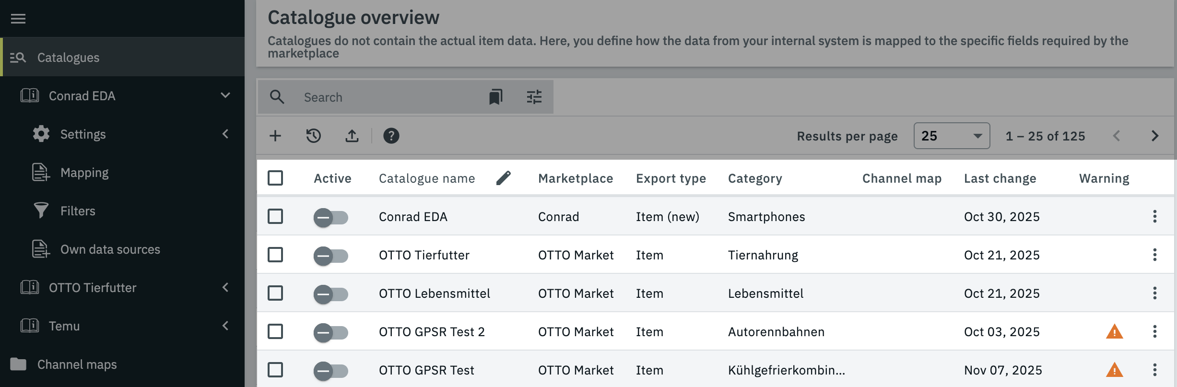This screenshot has width=1177, height=387.
Task: Sort by the Category column header
Action: (x=755, y=178)
